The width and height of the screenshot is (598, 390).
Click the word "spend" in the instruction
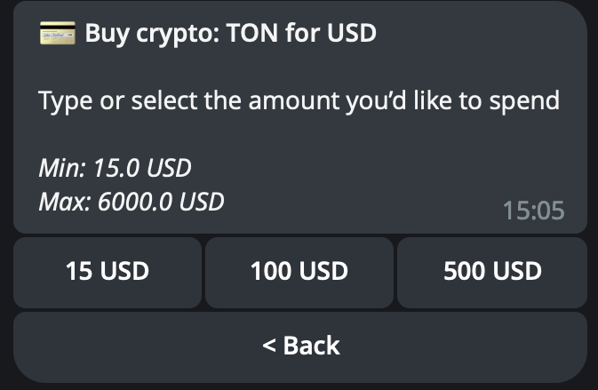525,101
